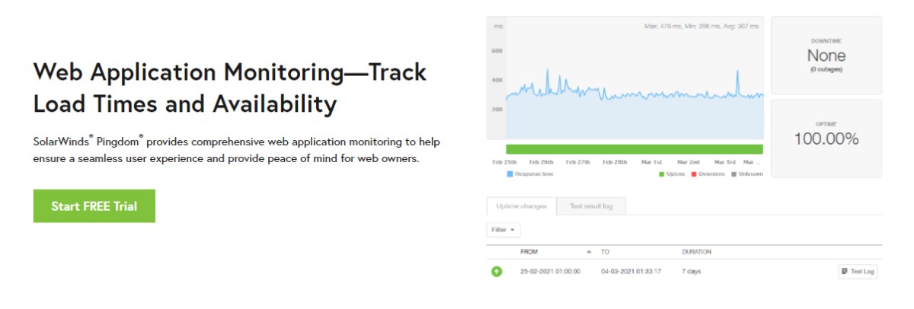The height and width of the screenshot is (309, 914).
Task: Click the DURATION column header
Action: tap(696, 251)
